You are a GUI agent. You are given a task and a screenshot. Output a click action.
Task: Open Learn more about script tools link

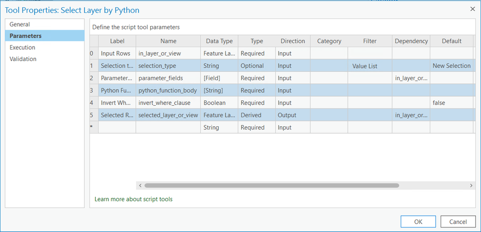133,199
